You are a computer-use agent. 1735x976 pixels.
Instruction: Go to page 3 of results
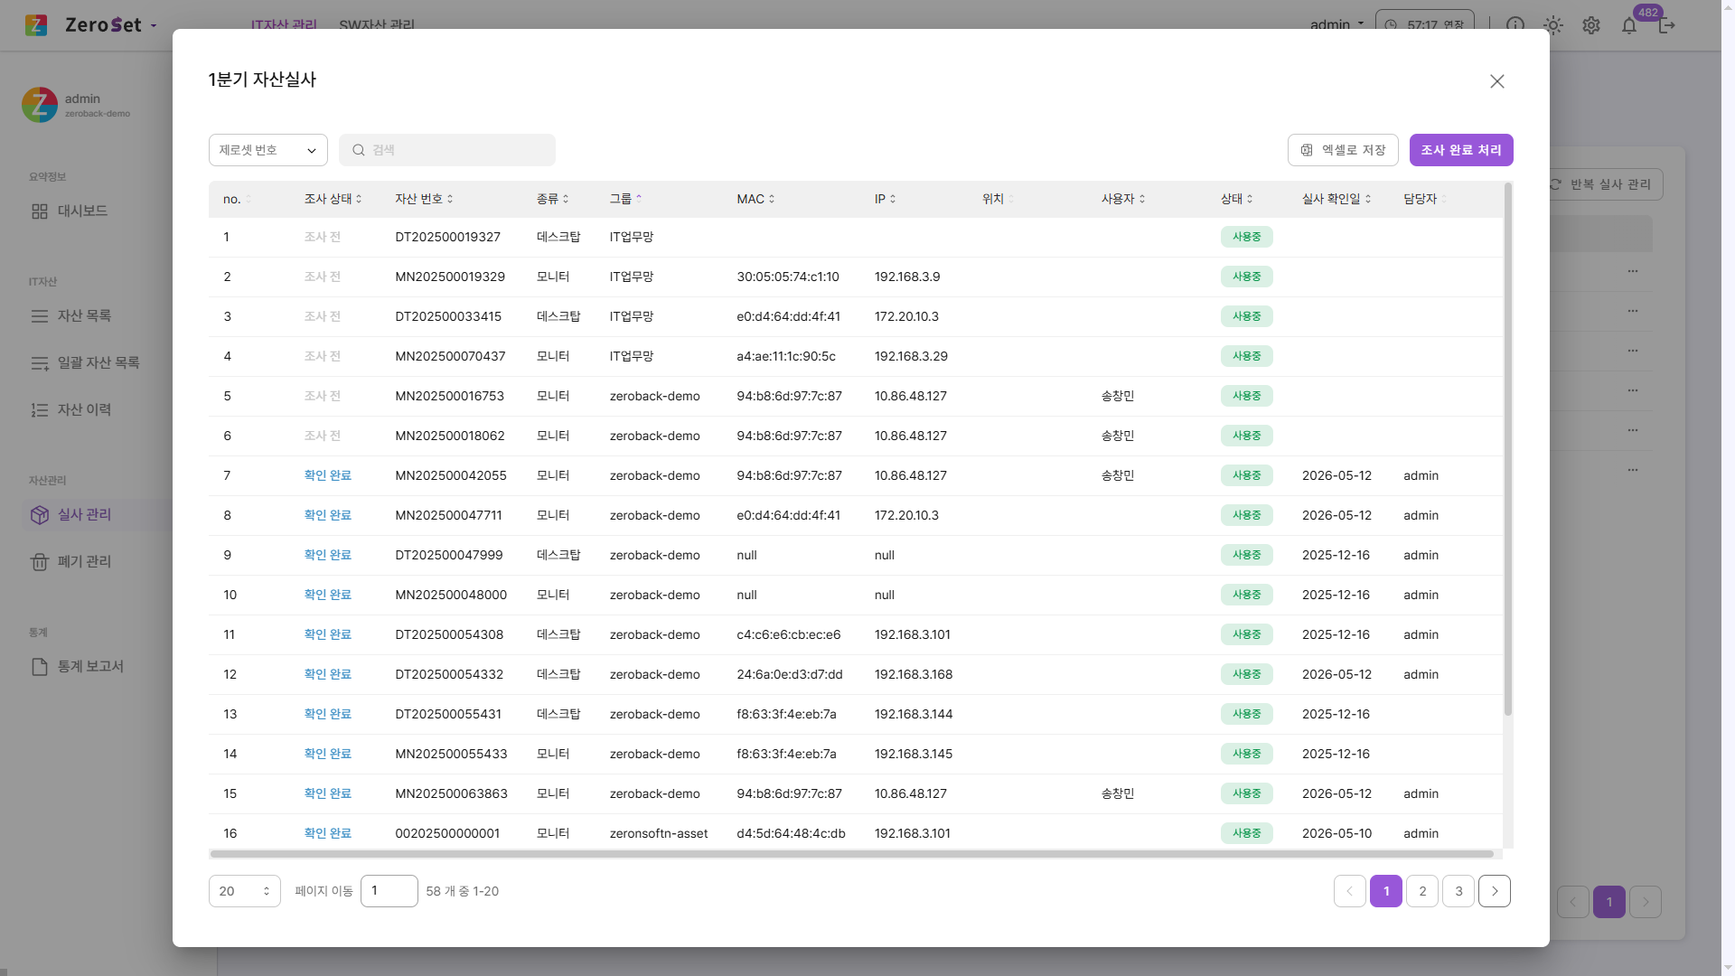tap(1458, 891)
